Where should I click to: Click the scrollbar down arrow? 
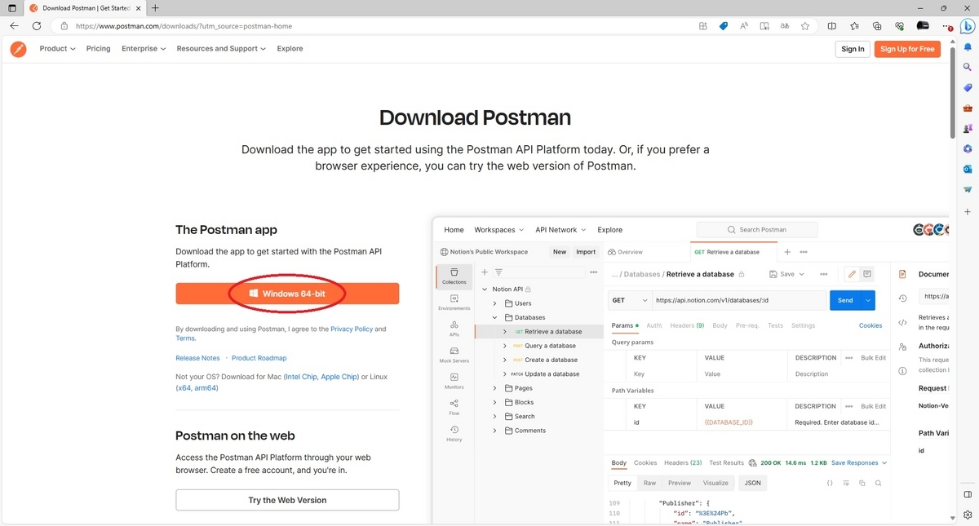click(952, 519)
